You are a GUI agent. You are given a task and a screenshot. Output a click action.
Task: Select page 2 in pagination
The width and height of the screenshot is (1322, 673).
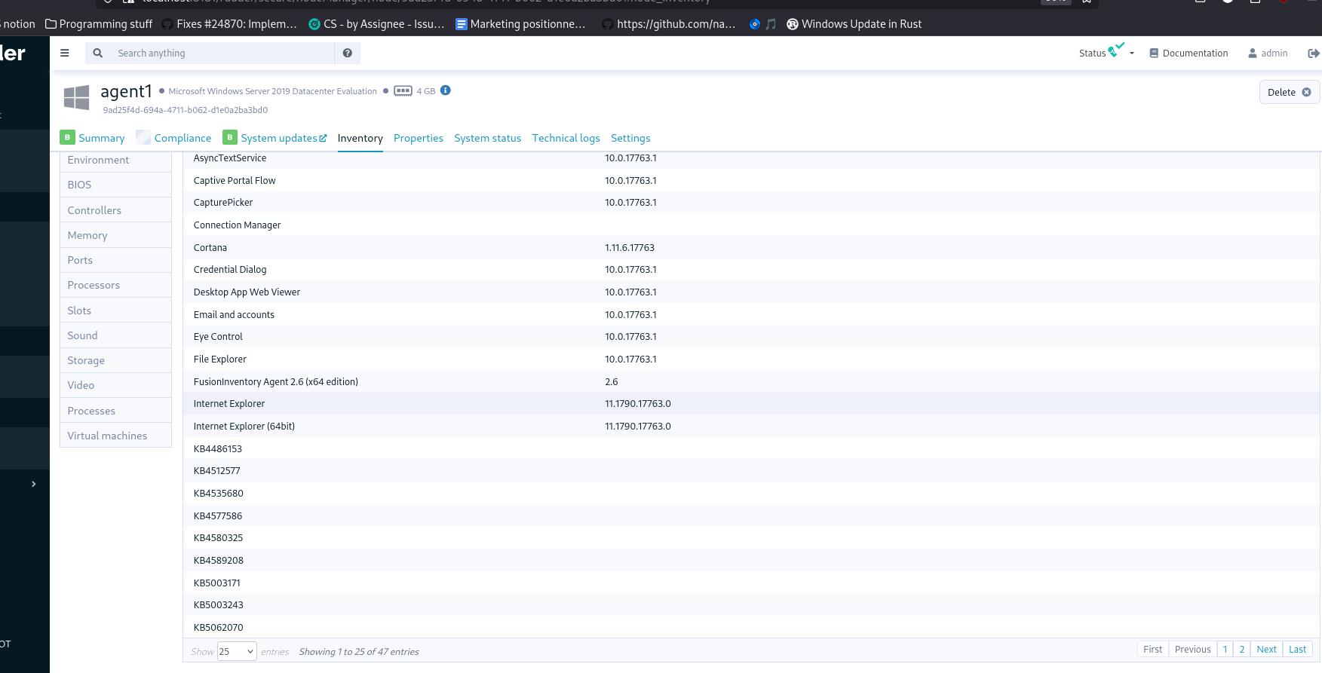click(1241, 649)
